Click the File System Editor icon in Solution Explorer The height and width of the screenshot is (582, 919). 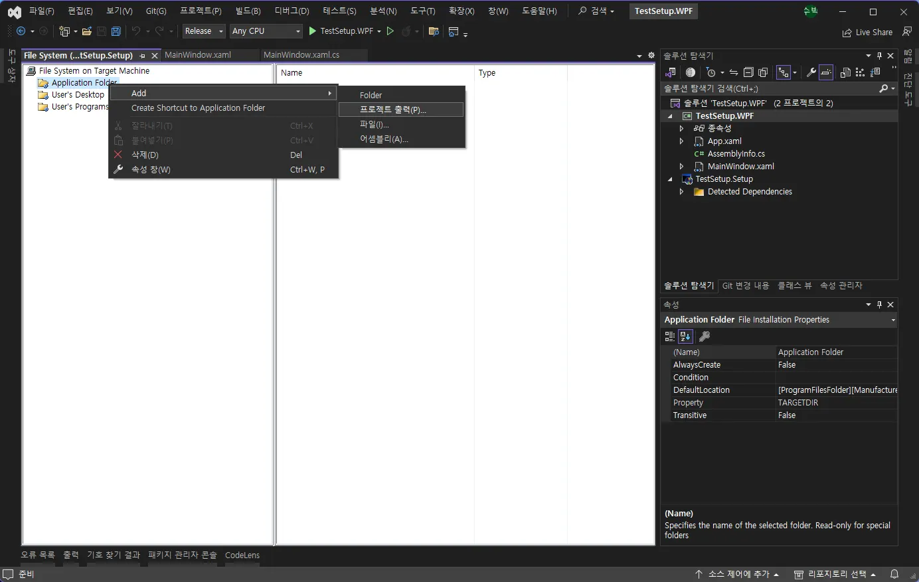click(845, 72)
